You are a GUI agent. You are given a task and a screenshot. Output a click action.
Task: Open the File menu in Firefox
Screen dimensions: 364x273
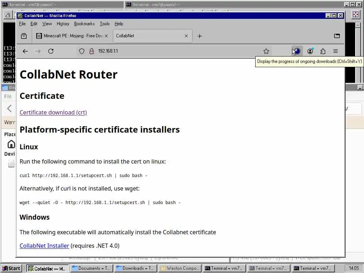(22, 24)
